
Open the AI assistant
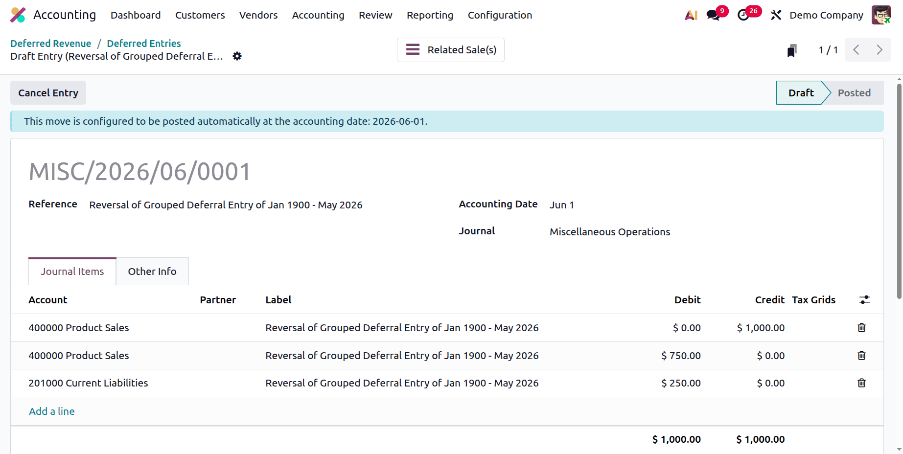(x=691, y=15)
